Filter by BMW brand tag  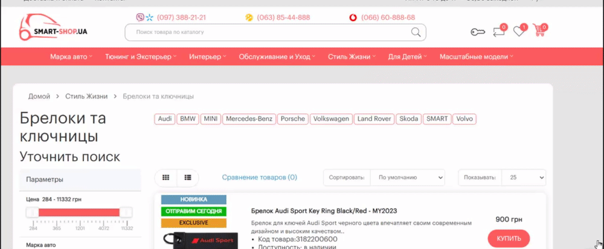pos(188,118)
